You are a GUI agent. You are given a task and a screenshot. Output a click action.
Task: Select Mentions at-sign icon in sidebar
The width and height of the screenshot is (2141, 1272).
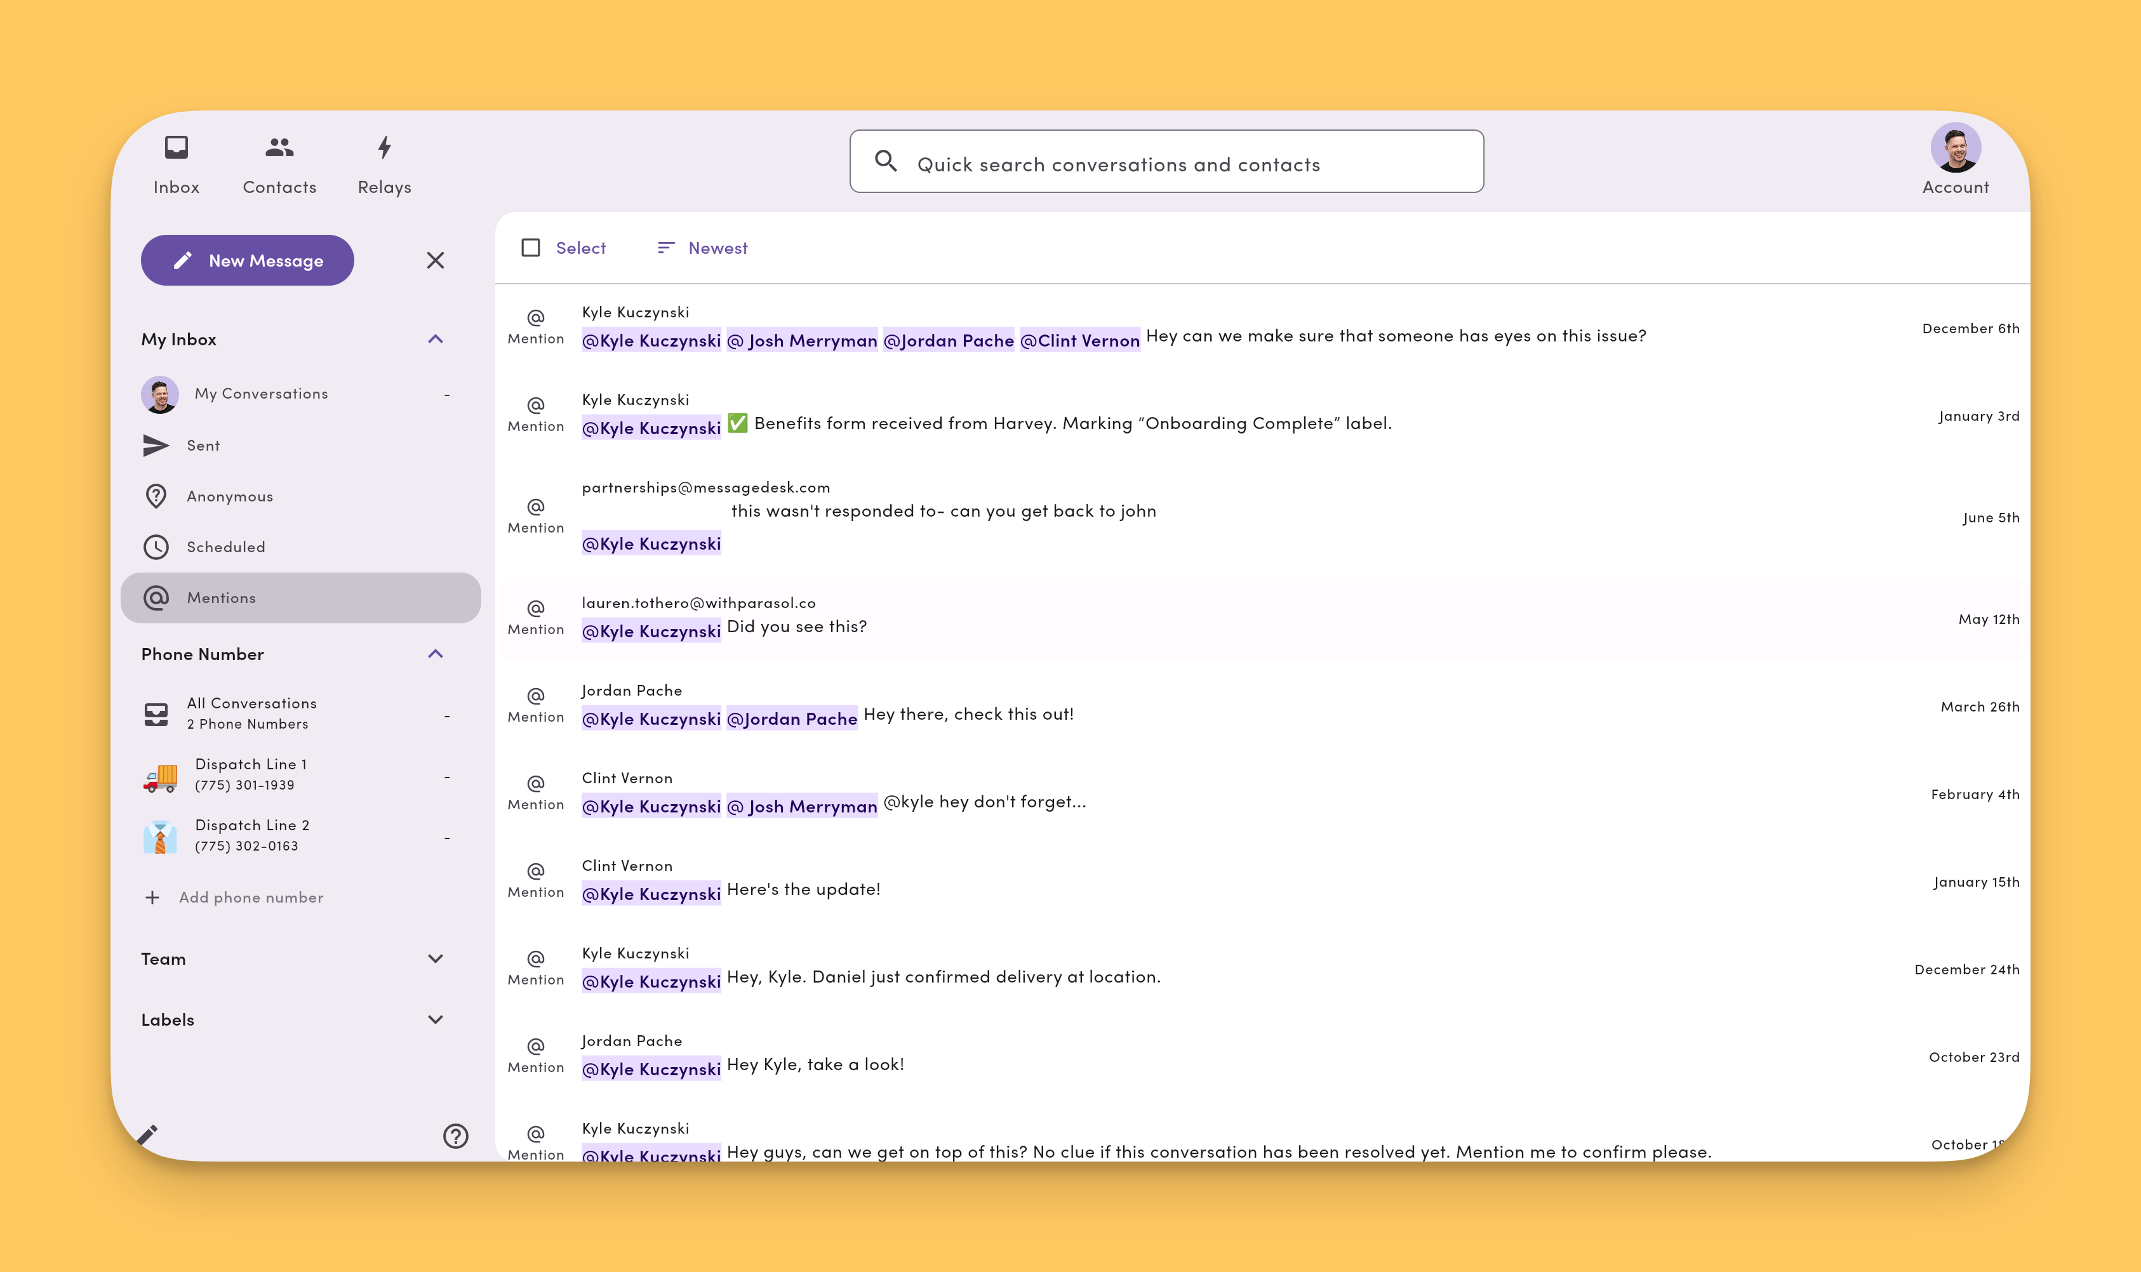pos(156,597)
